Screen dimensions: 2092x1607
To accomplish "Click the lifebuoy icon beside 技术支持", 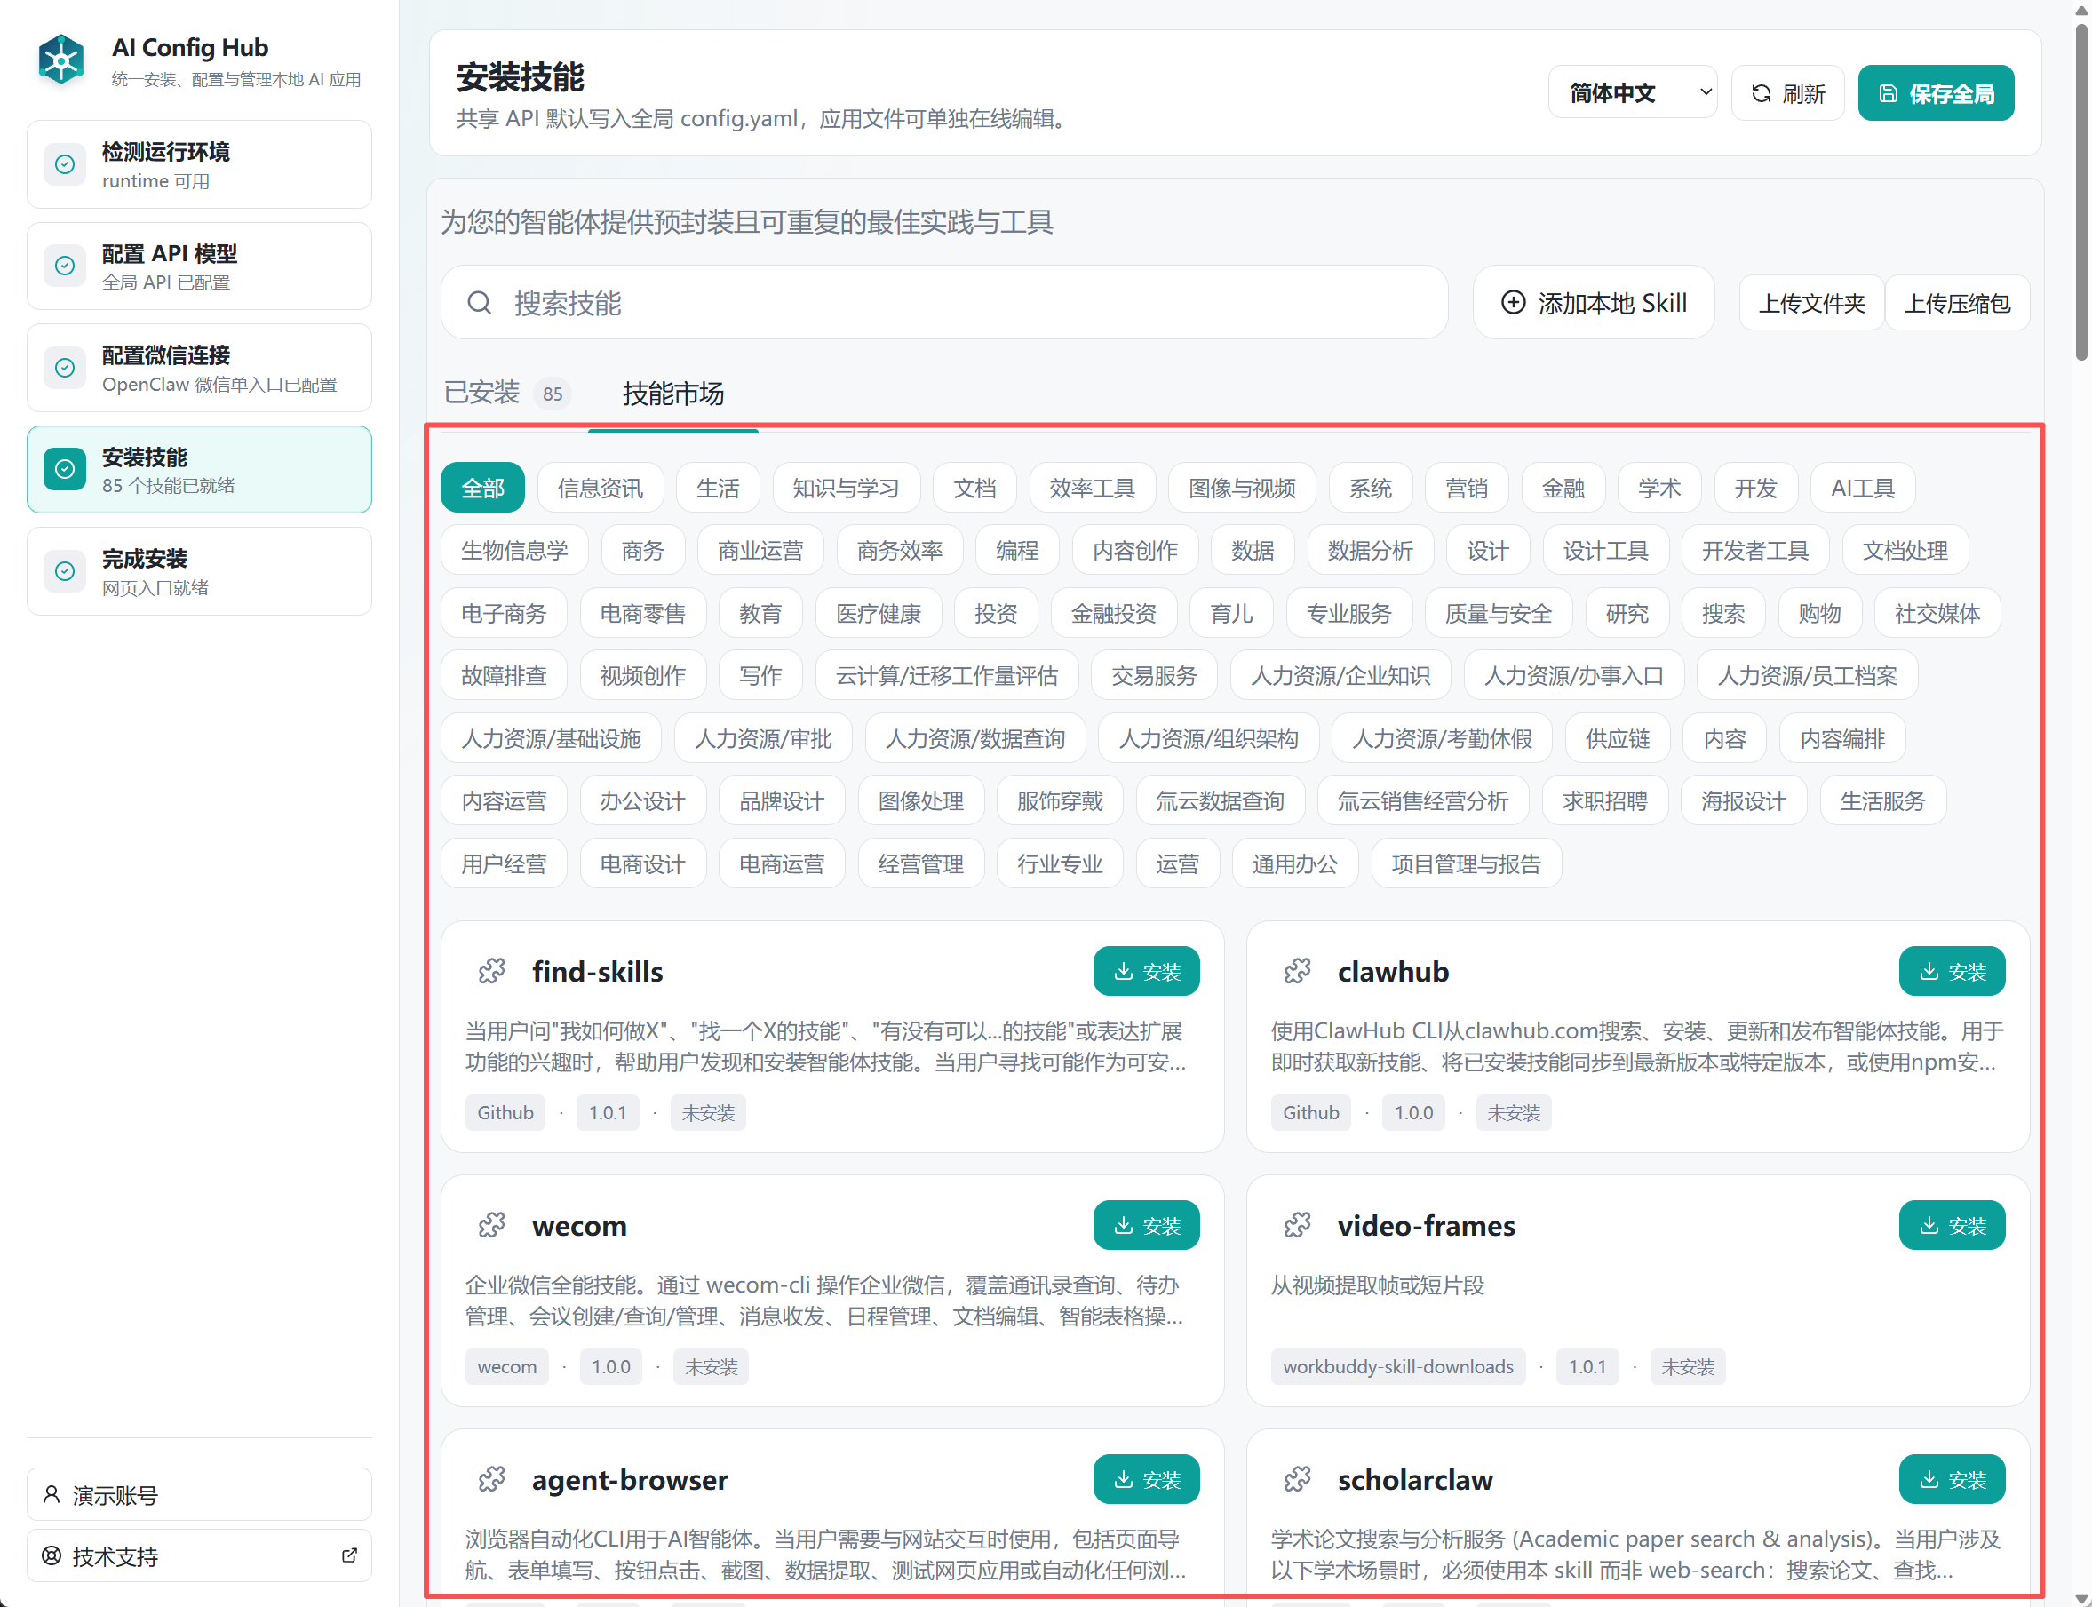I will point(52,1555).
